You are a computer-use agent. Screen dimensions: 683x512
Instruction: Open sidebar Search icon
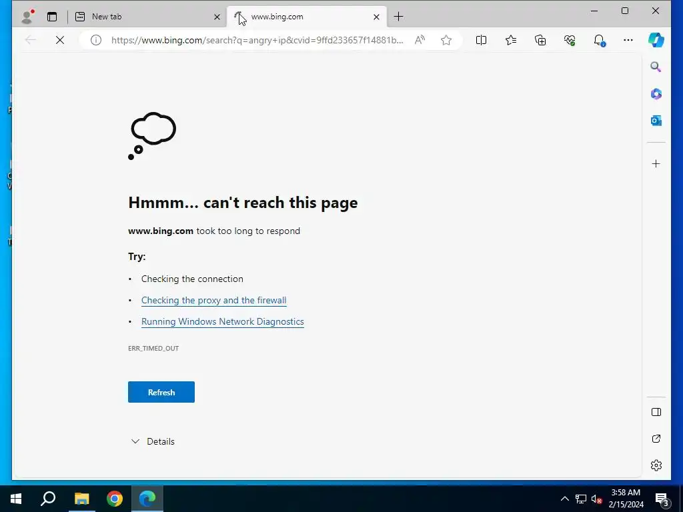(x=656, y=67)
